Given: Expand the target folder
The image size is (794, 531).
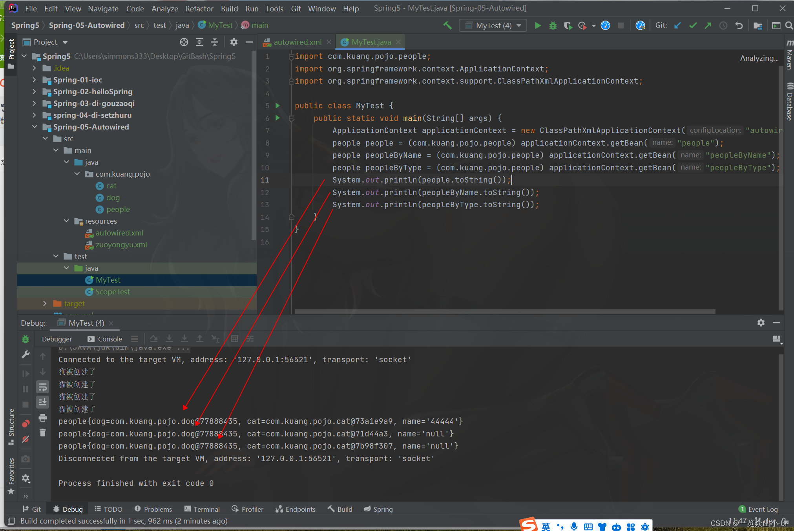Looking at the screenshot, I should 45,303.
